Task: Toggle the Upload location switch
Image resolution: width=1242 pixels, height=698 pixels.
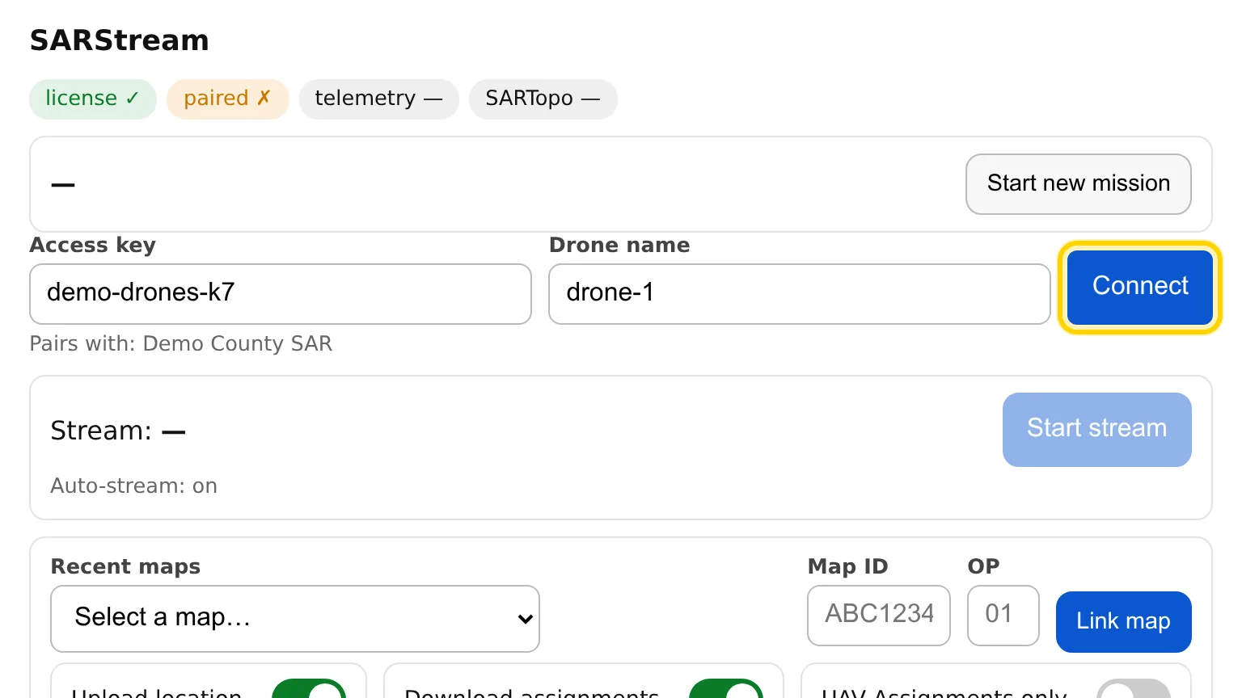Action: click(x=309, y=690)
